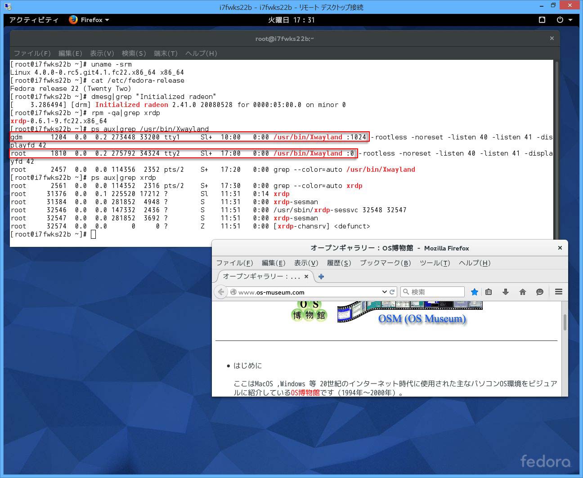The image size is (583, 478).
Task: Click the Firefox back arrow button
Action: 221,292
